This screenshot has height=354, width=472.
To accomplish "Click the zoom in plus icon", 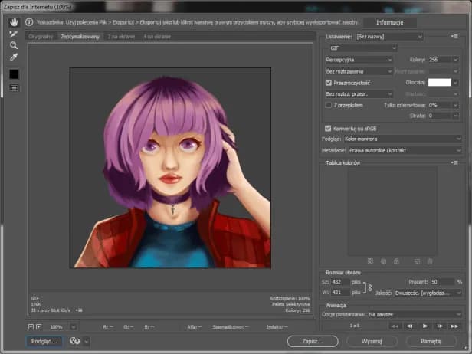I will 38,326.
